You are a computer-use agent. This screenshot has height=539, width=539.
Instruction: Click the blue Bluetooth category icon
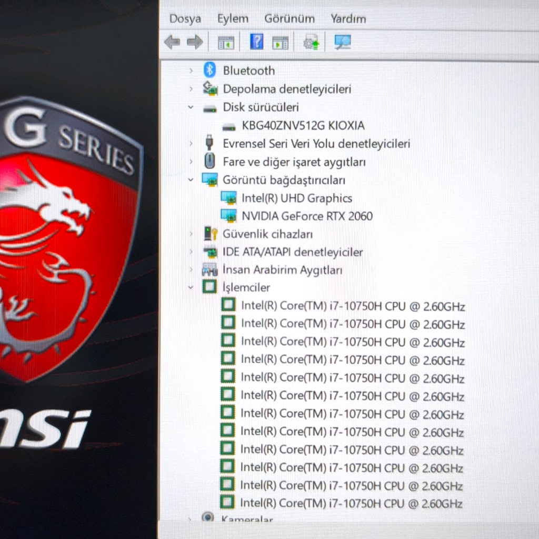click(x=209, y=70)
